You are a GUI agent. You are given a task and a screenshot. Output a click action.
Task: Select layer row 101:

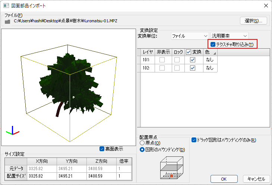[x=148, y=60]
